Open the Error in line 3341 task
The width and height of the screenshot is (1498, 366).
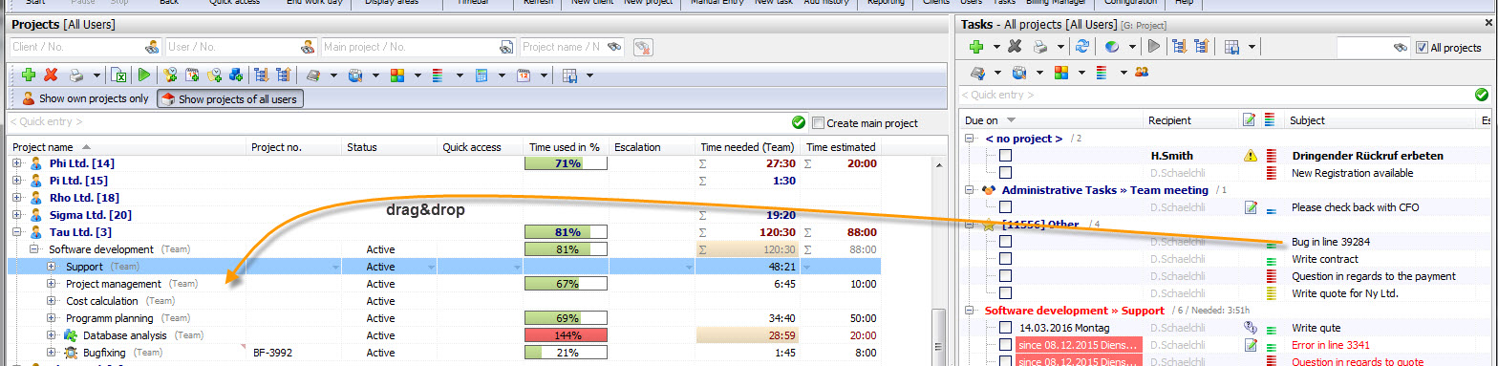point(1332,345)
